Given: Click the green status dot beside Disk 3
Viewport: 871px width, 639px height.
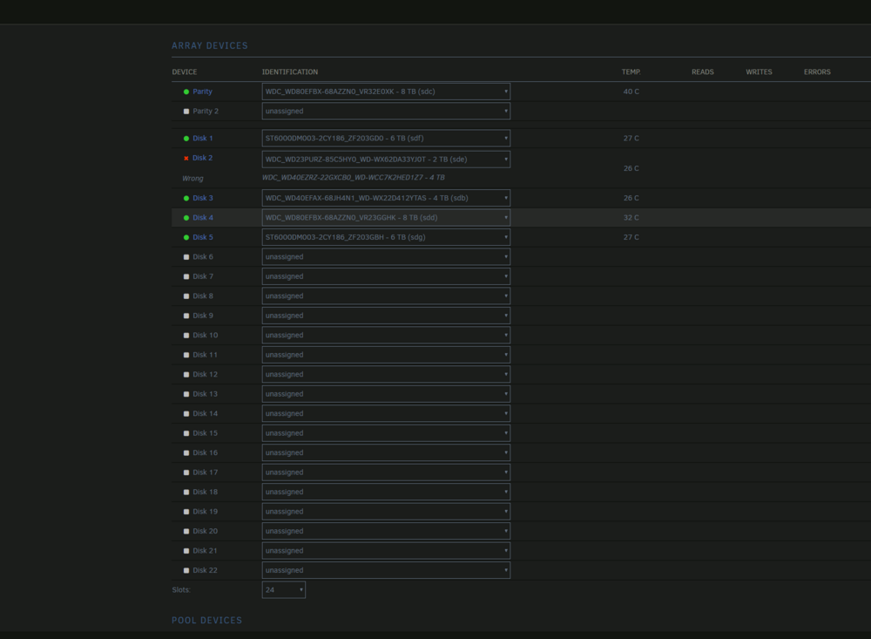Looking at the screenshot, I should [186, 198].
